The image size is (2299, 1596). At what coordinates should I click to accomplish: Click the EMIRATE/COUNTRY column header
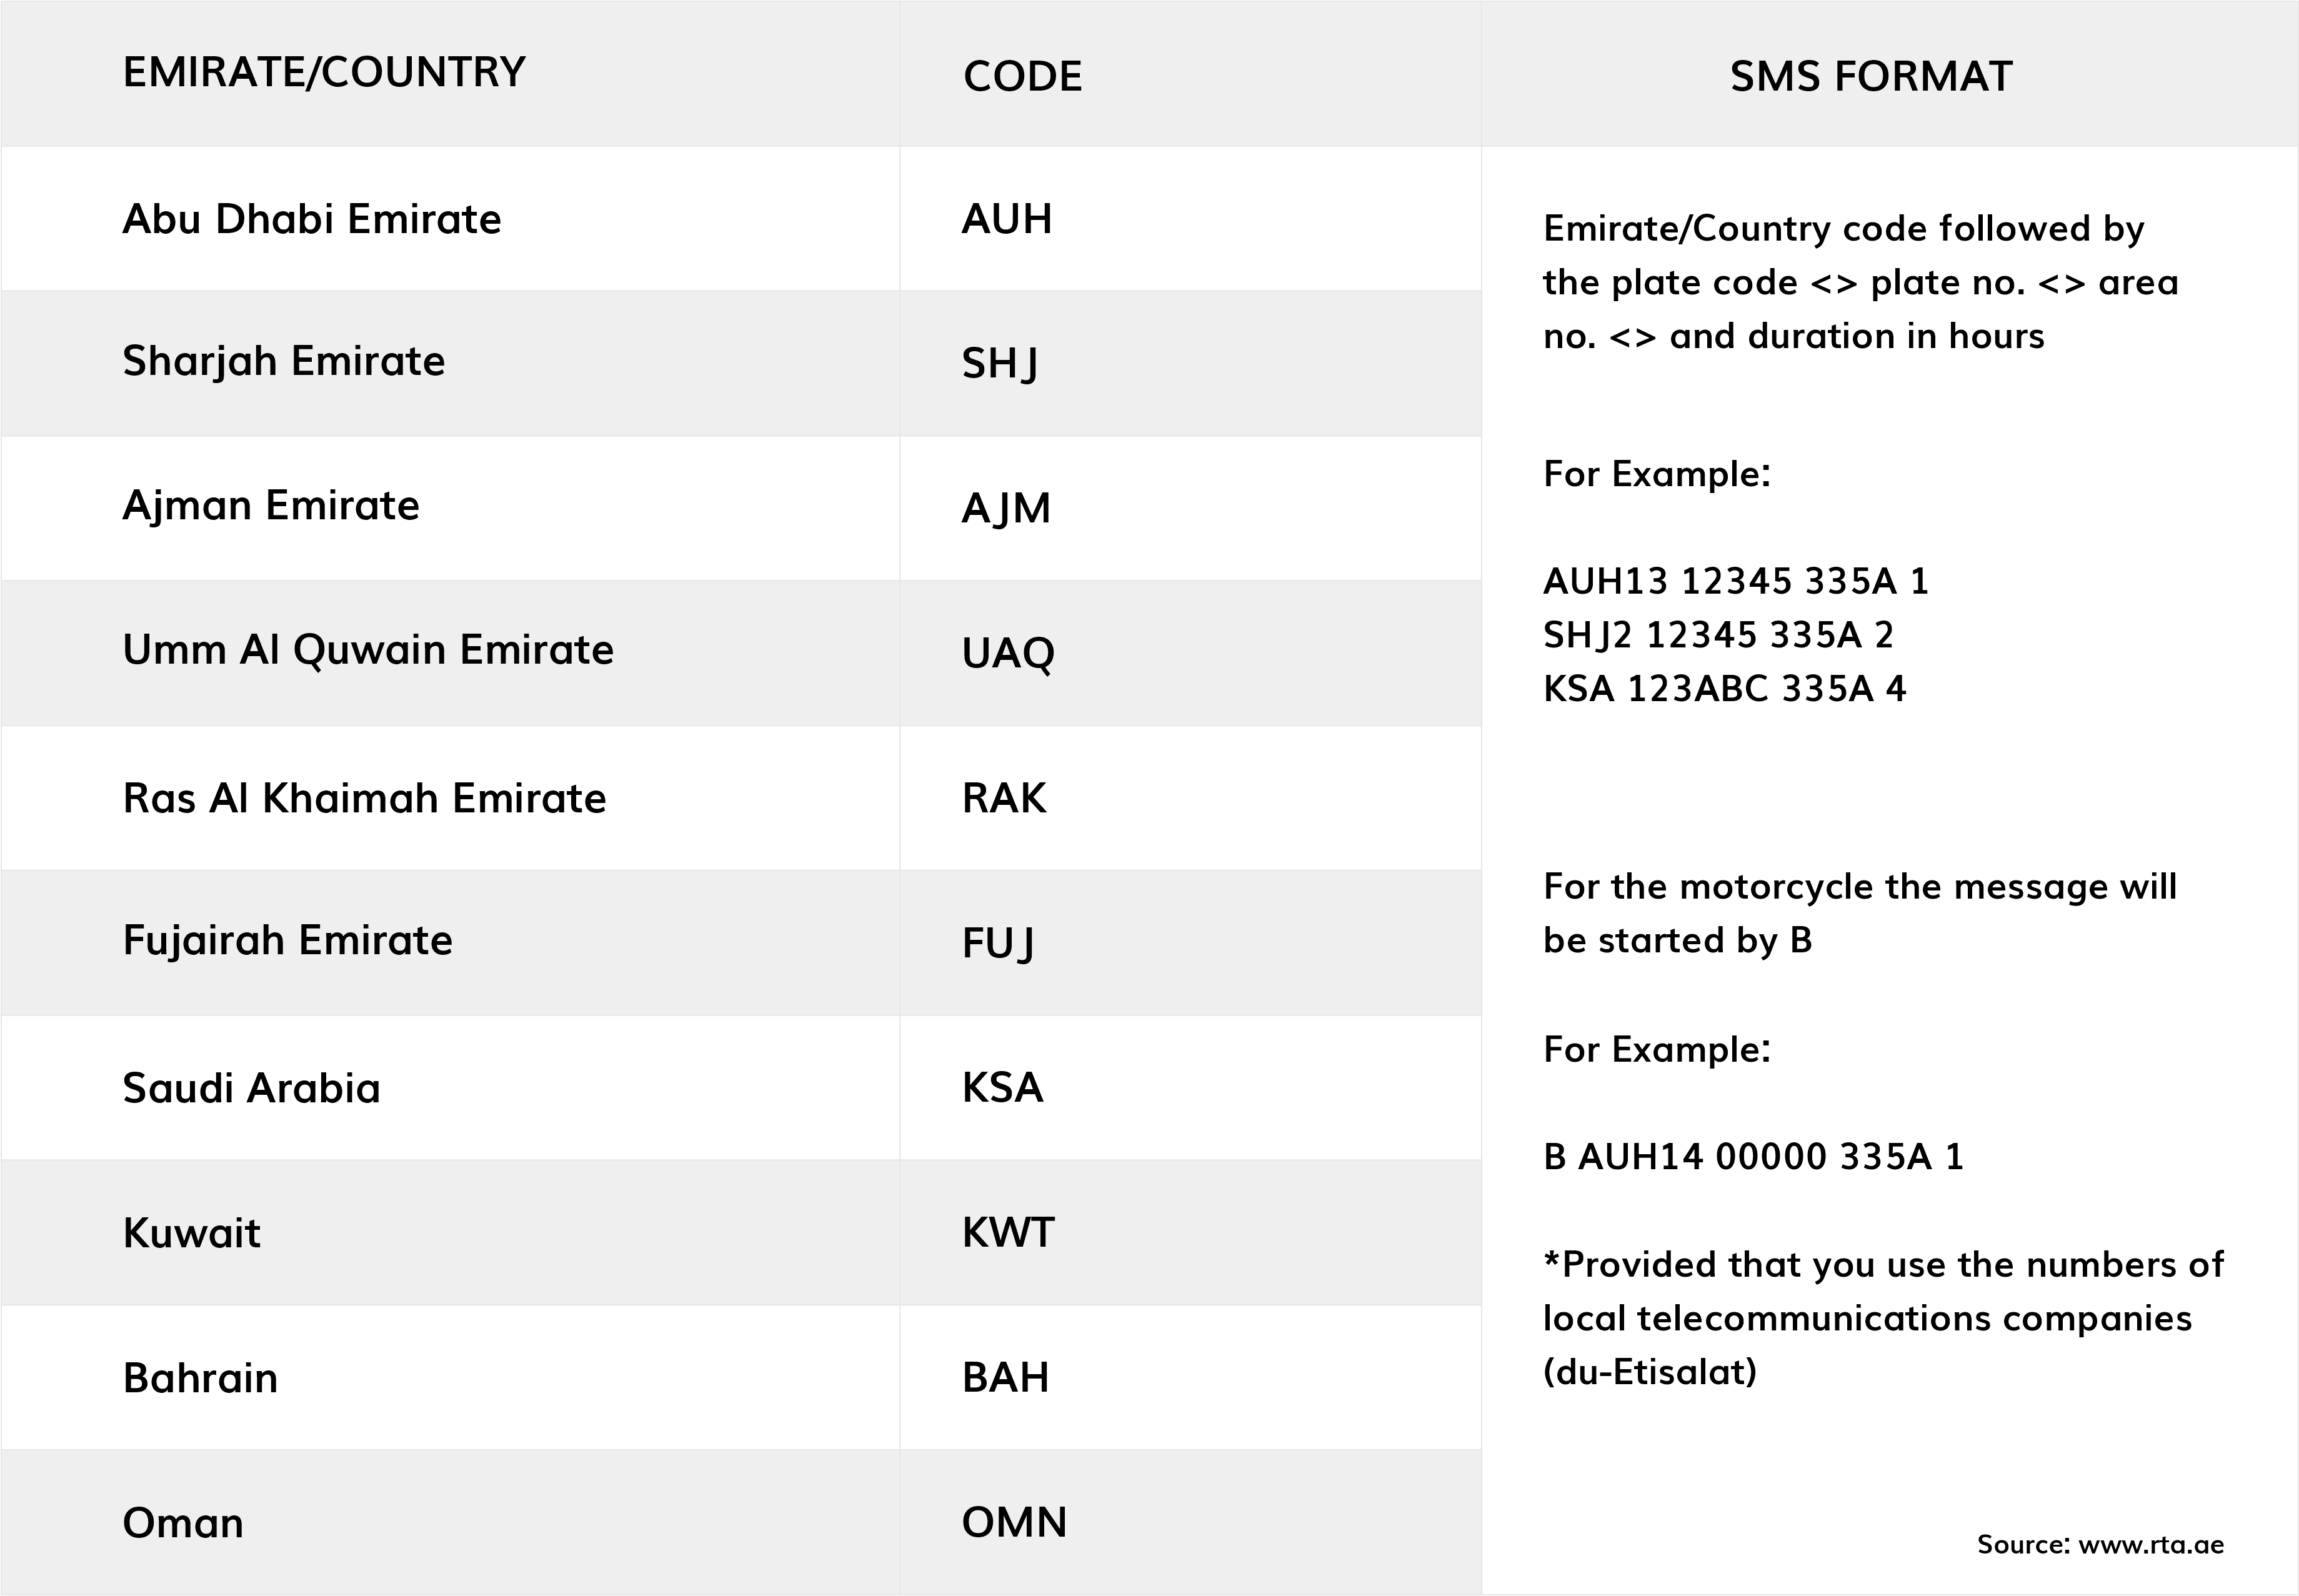click(x=323, y=72)
